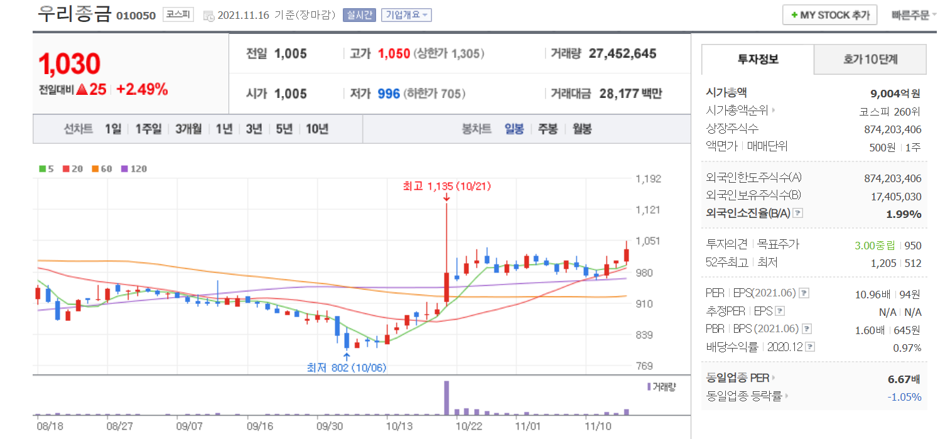The height and width of the screenshot is (439, 950).
Task: Open the 기업개요 dropdown
Action: coord(406,15)
